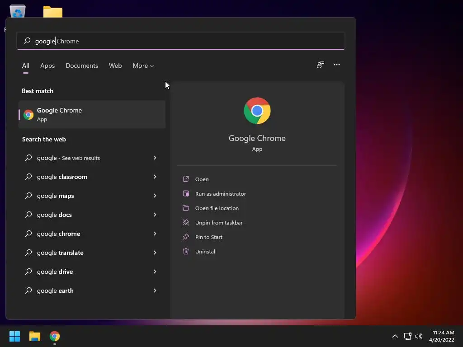Screen dimensions: 463x347
Task: Click the Chrome icon in Best match row
Action: [28, 115]
